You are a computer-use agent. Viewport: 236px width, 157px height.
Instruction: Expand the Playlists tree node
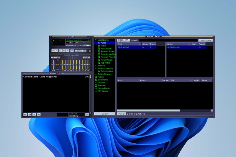pyautogui.click(x=96, y=66)
